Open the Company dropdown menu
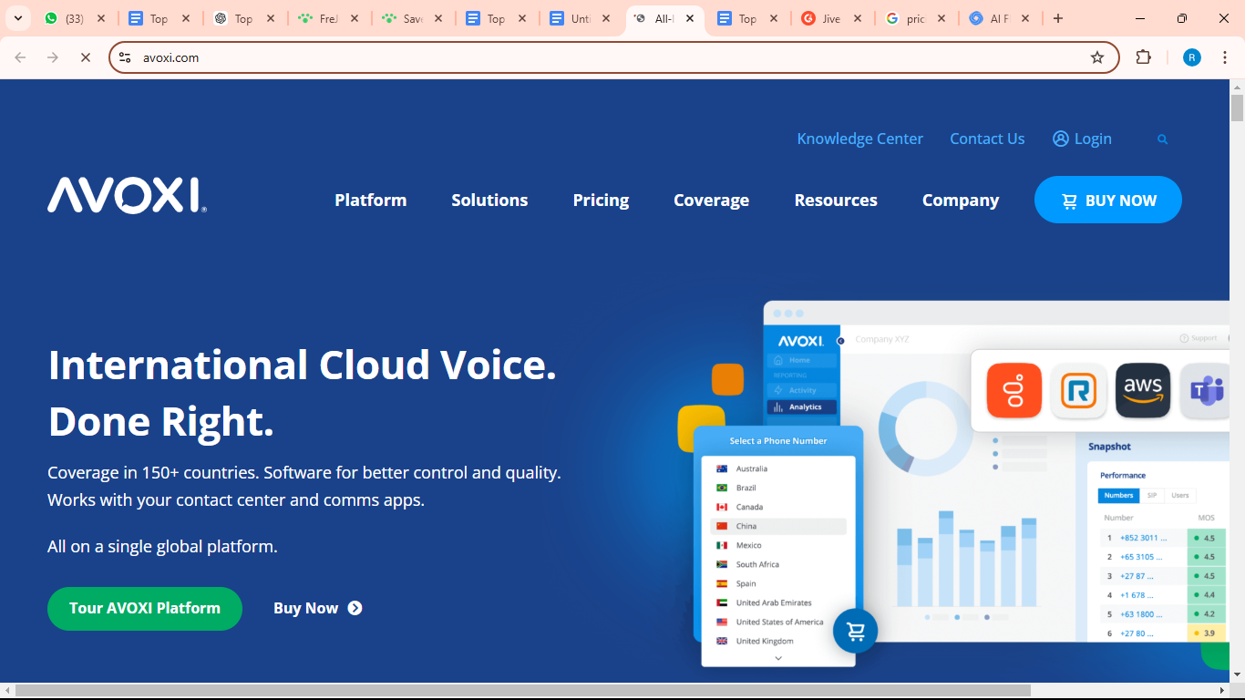Screen dimensions: 1245x700 click(x=960, y=200)
